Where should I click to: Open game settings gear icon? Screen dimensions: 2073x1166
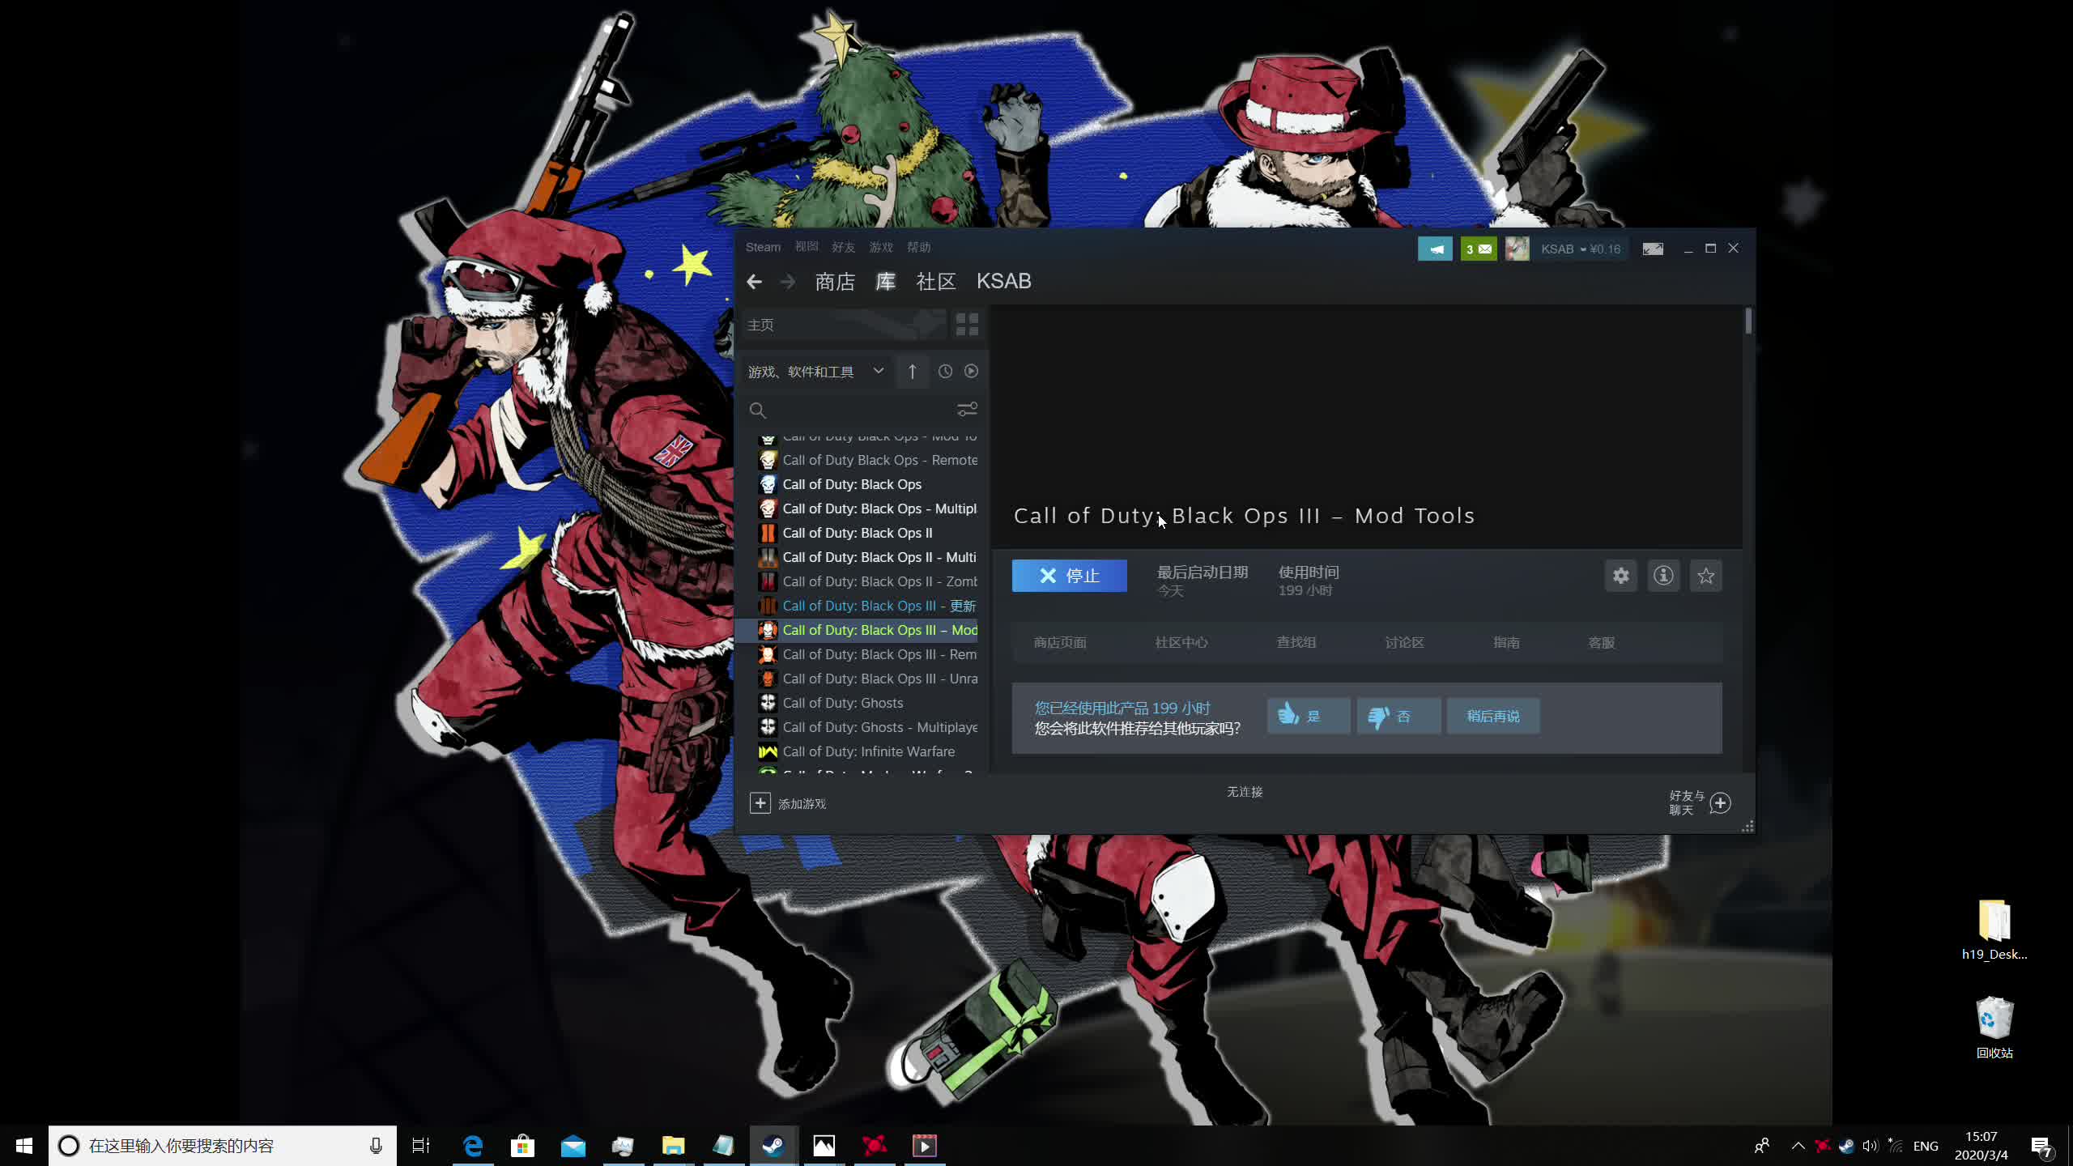pyautogui.click(x=1620, y=576)
